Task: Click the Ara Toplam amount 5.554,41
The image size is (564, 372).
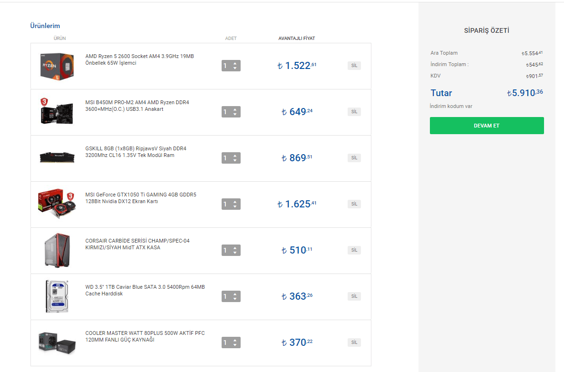Action: pyautogui.click(x=532, y=53)
